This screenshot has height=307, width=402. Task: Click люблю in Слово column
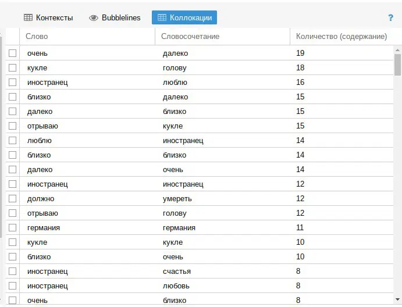click(x=40, y=141)
